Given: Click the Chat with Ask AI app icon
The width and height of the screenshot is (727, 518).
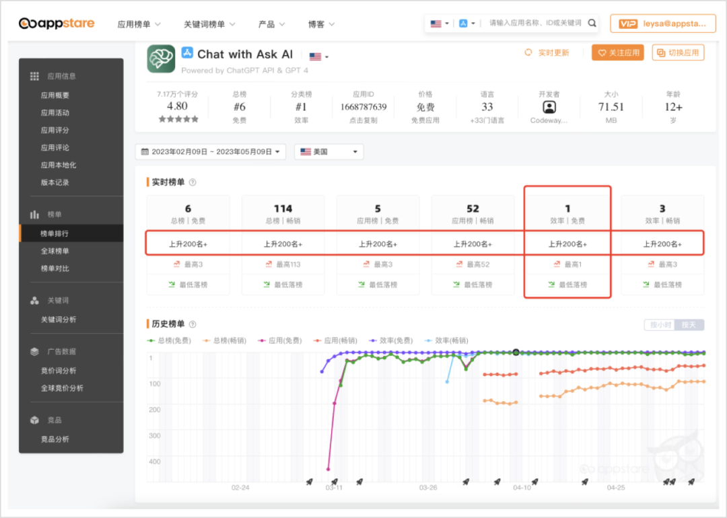Looking at the screenshot, I should [161, 59].
